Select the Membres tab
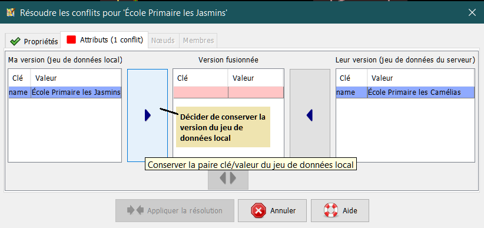The image size is (484, 228). [198, 41]
